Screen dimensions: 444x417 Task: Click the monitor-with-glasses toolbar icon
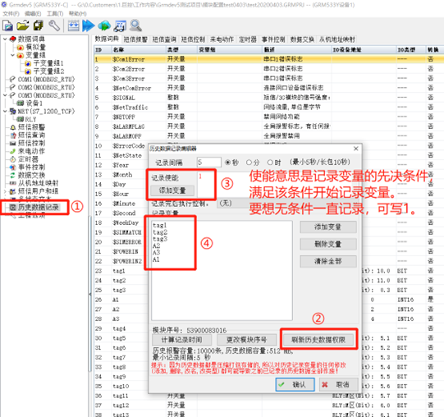tap(120, 25)
